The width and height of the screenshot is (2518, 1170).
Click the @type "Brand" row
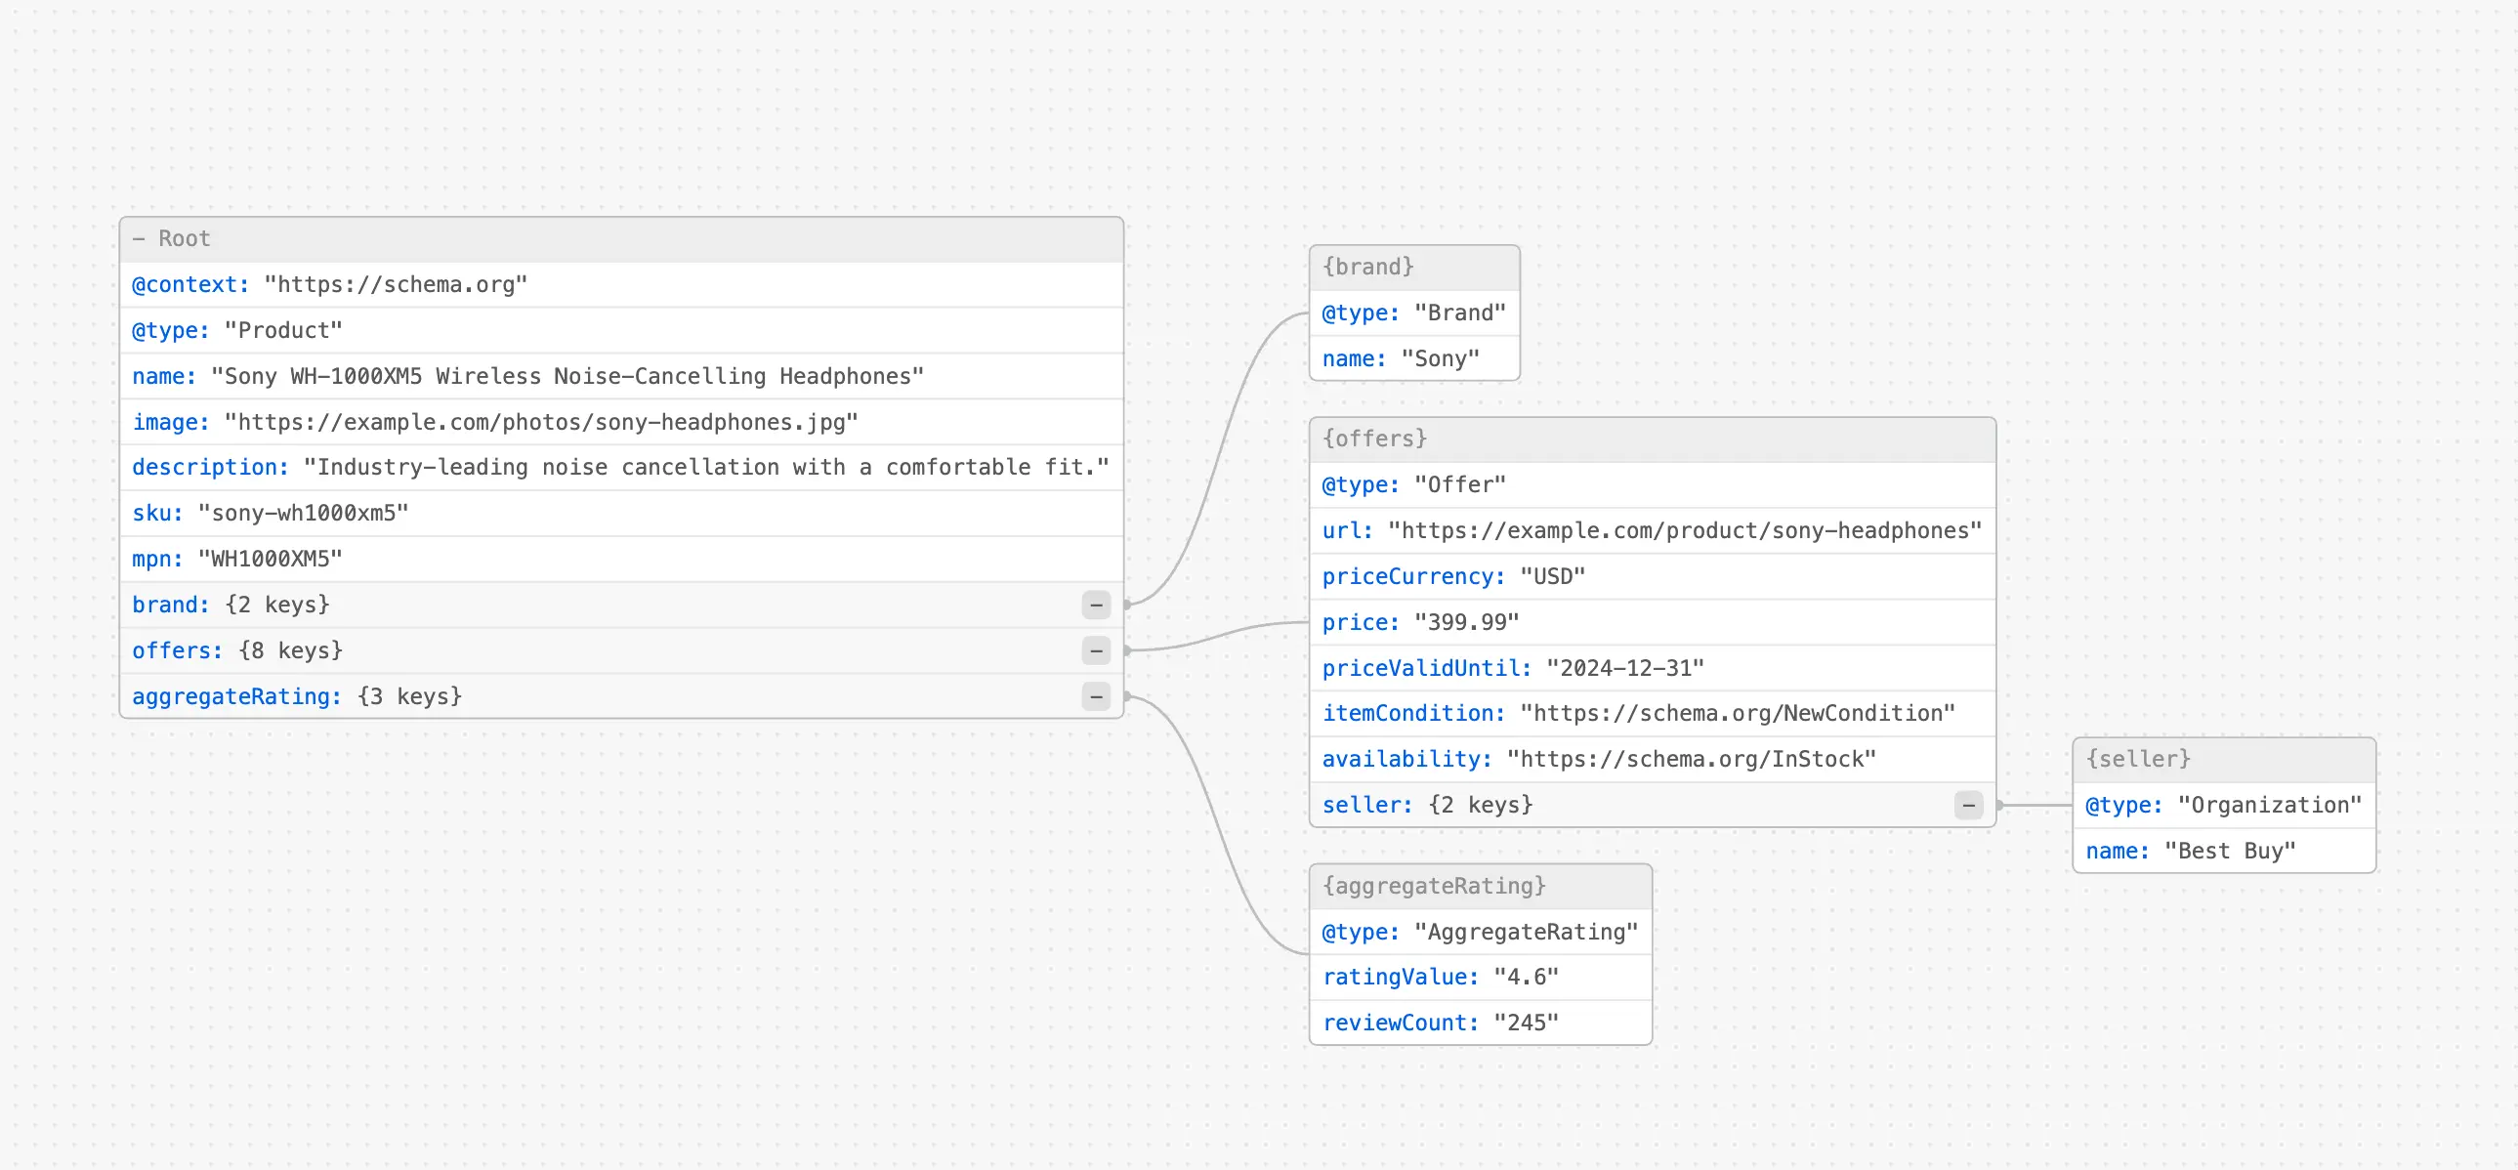pos(1413,313)
